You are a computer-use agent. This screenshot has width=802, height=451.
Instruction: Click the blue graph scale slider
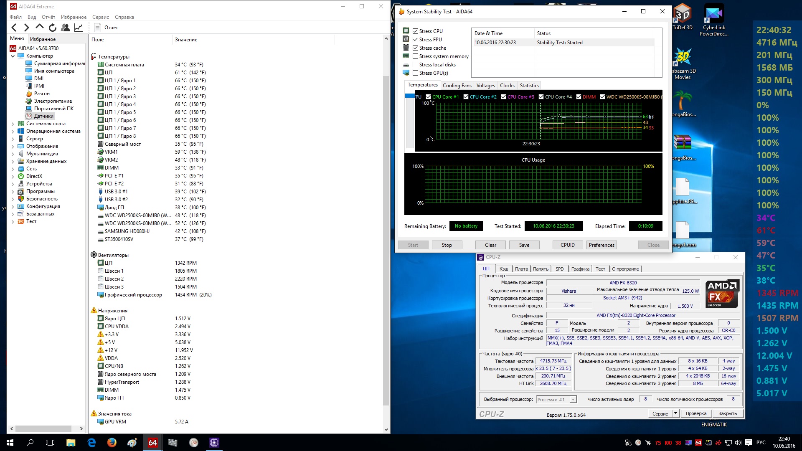point(409,96)
